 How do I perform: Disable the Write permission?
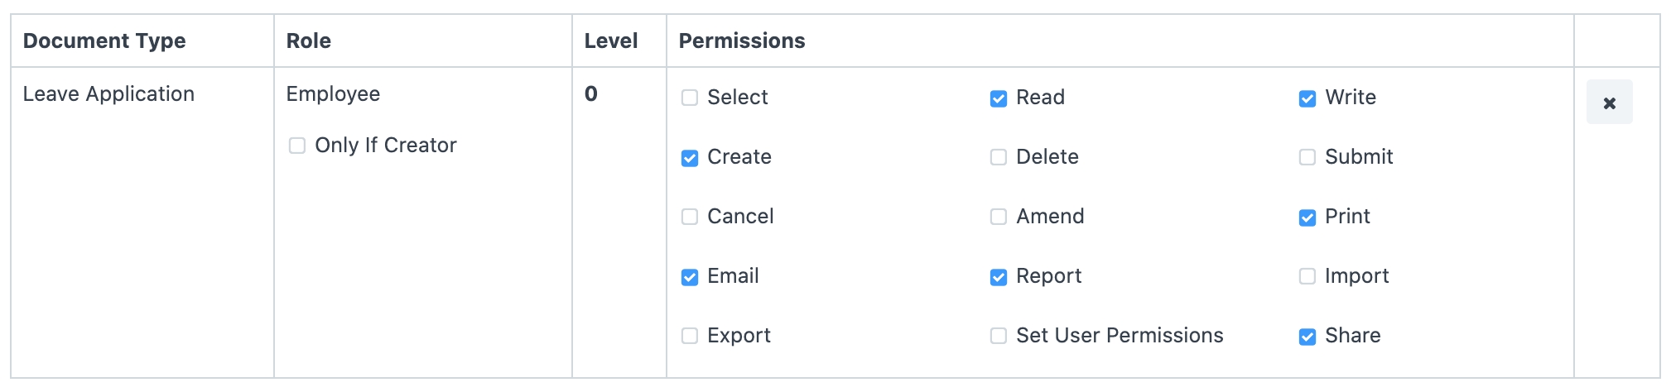[x=1307, y=98]
